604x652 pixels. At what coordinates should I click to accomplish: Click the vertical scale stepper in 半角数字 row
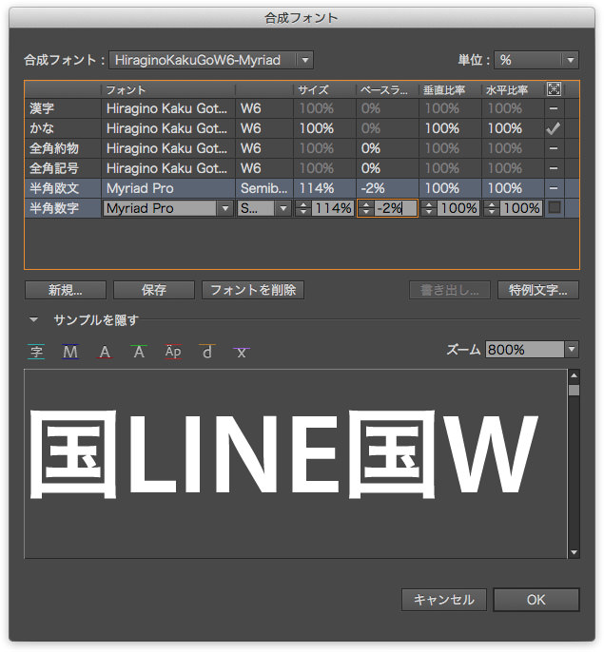(429, 208)
